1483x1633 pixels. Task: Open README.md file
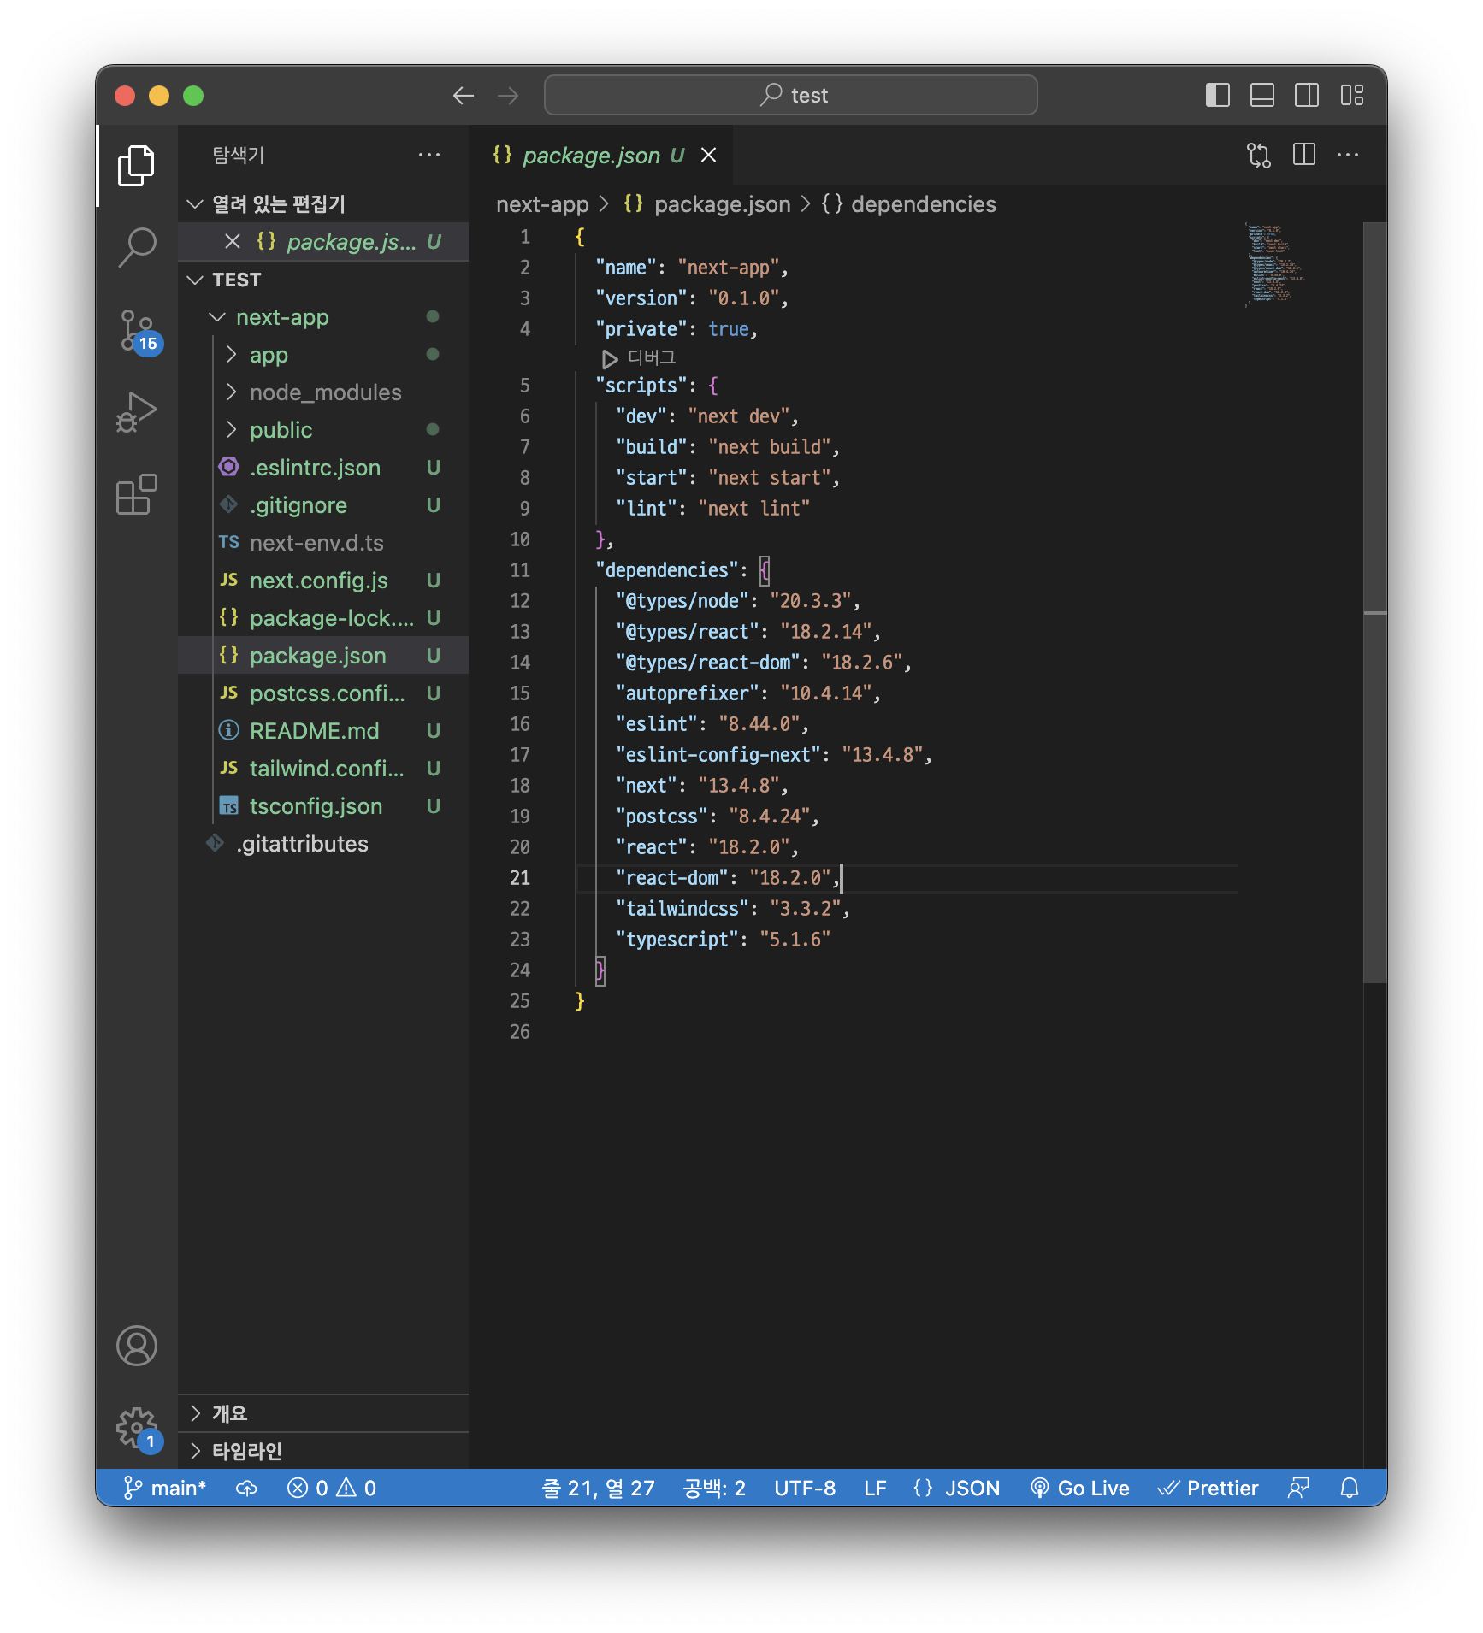tap(323, 731)
